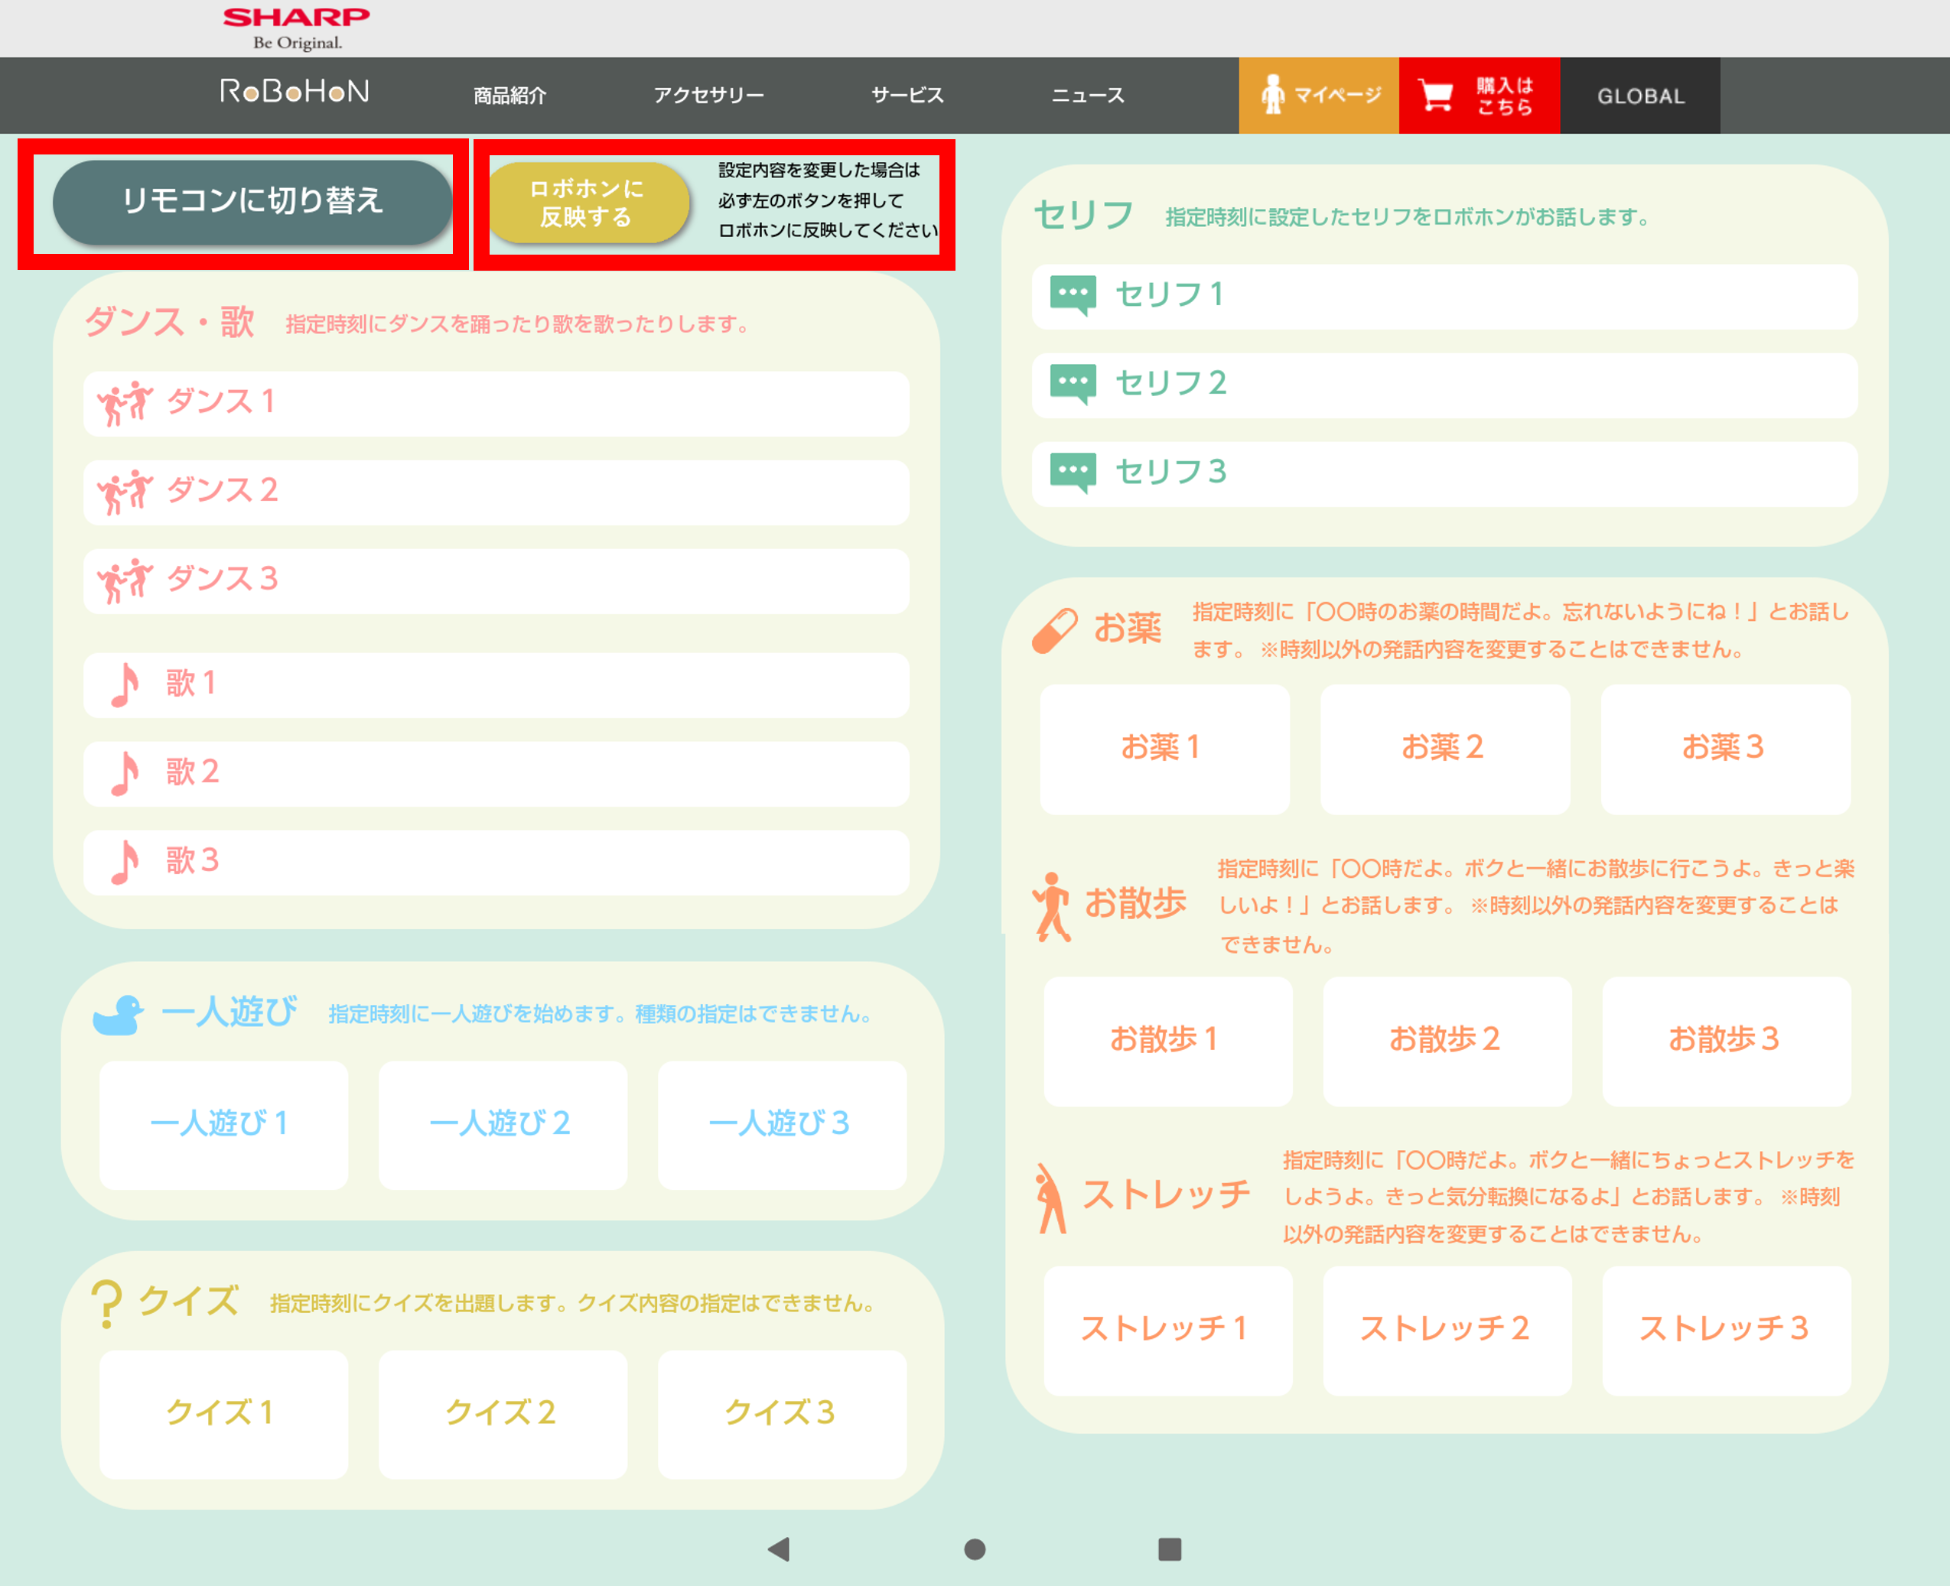Open the RoBoHoN home logo
Screen dimensions: 1950x1586
pos(295,91)
